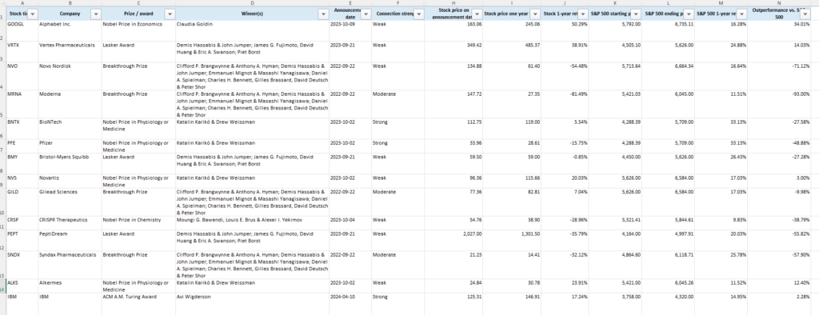
Task: Click the Avi Wigderson winner cell
Action: (x=252, y=304)
